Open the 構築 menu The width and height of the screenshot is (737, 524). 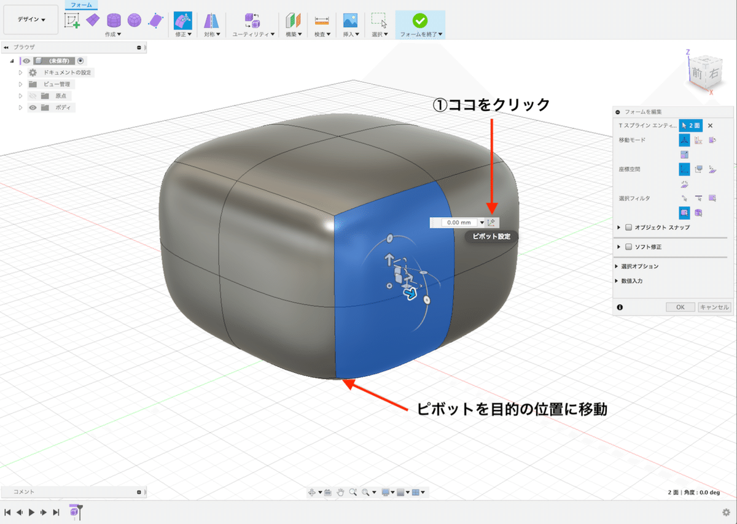294,34
